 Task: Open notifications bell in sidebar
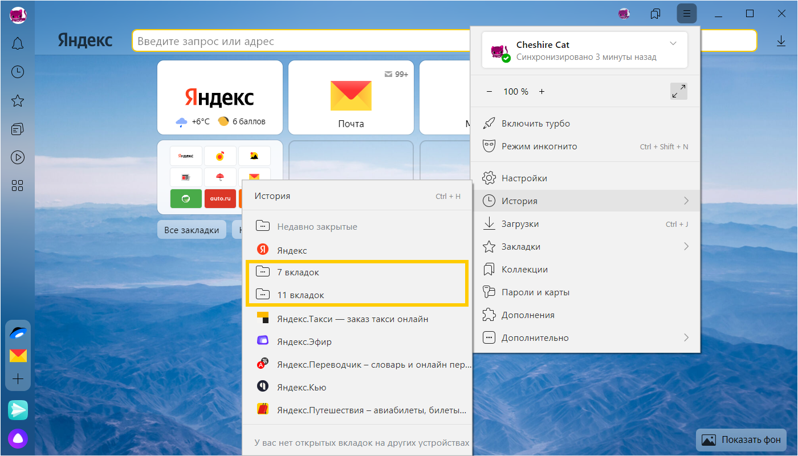coord(18,43)
